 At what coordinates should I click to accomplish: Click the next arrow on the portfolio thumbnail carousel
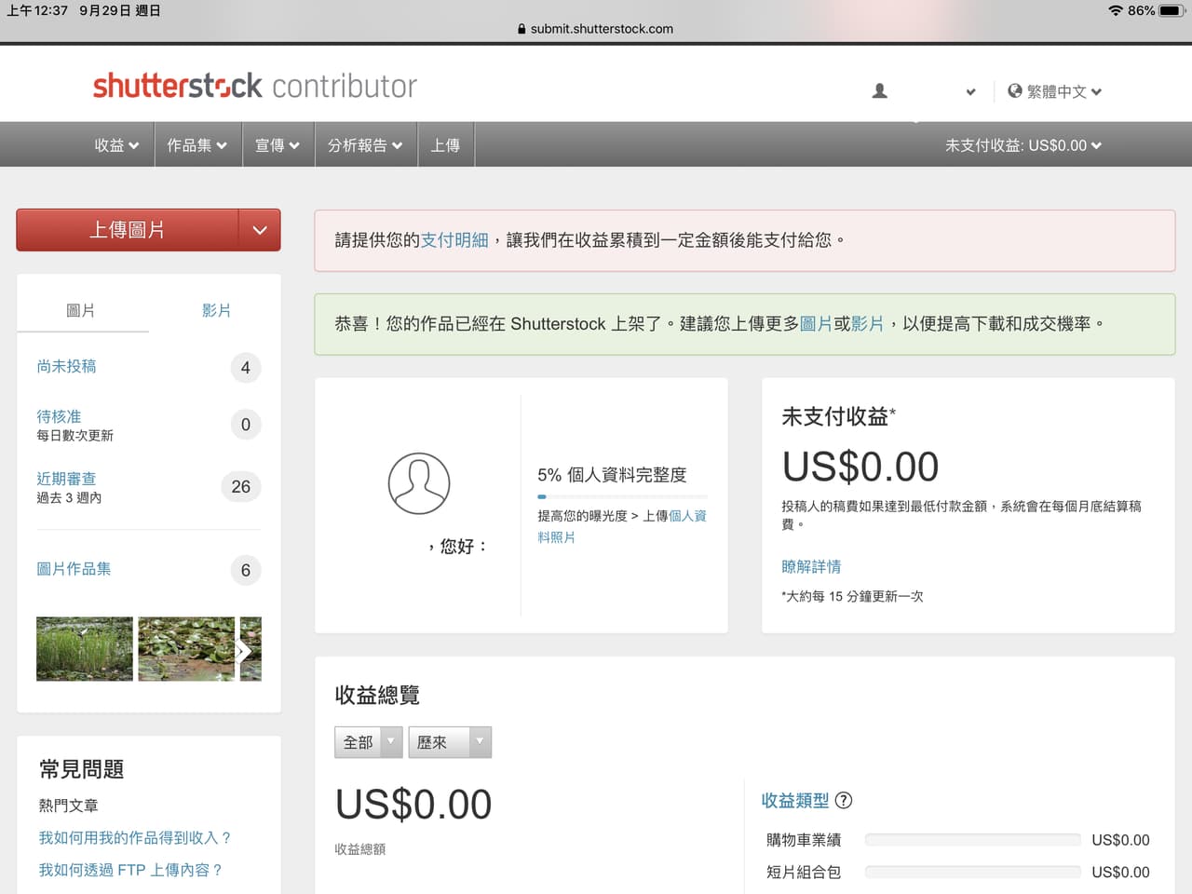(x=243, y=651)
